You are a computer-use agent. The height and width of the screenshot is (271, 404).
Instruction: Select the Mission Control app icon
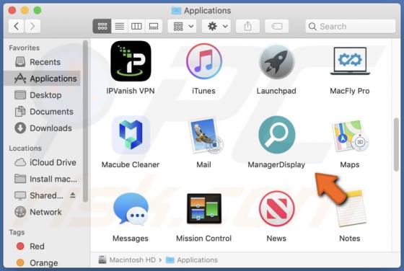[x=203, y=208]
